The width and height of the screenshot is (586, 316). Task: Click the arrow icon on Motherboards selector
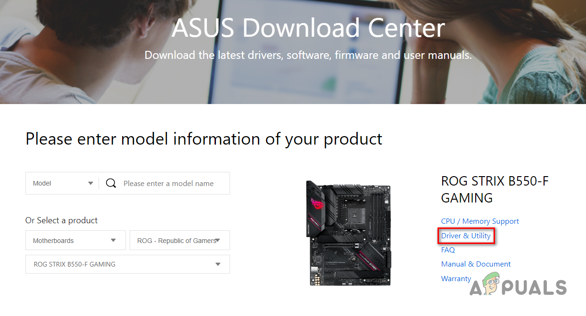click(113, 240)
